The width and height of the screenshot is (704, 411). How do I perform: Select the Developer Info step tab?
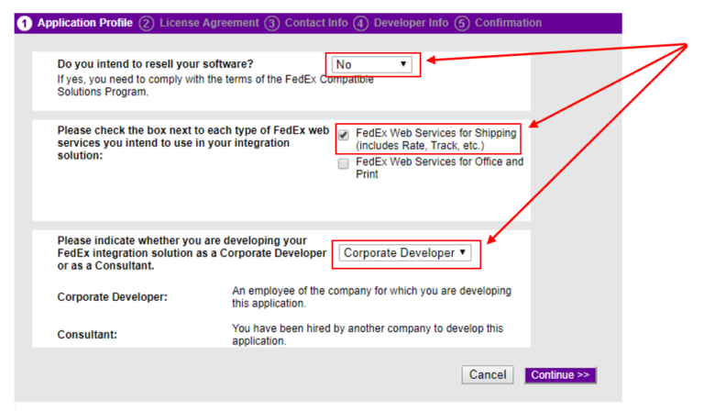click(411, 23)
